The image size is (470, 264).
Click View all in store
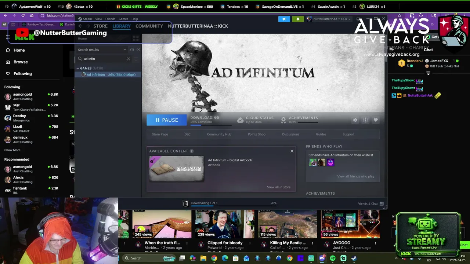[279, 187]
